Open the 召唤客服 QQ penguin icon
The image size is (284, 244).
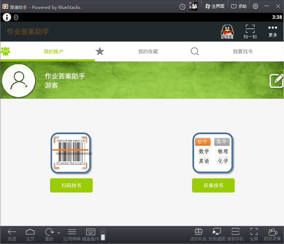(227, 32)
